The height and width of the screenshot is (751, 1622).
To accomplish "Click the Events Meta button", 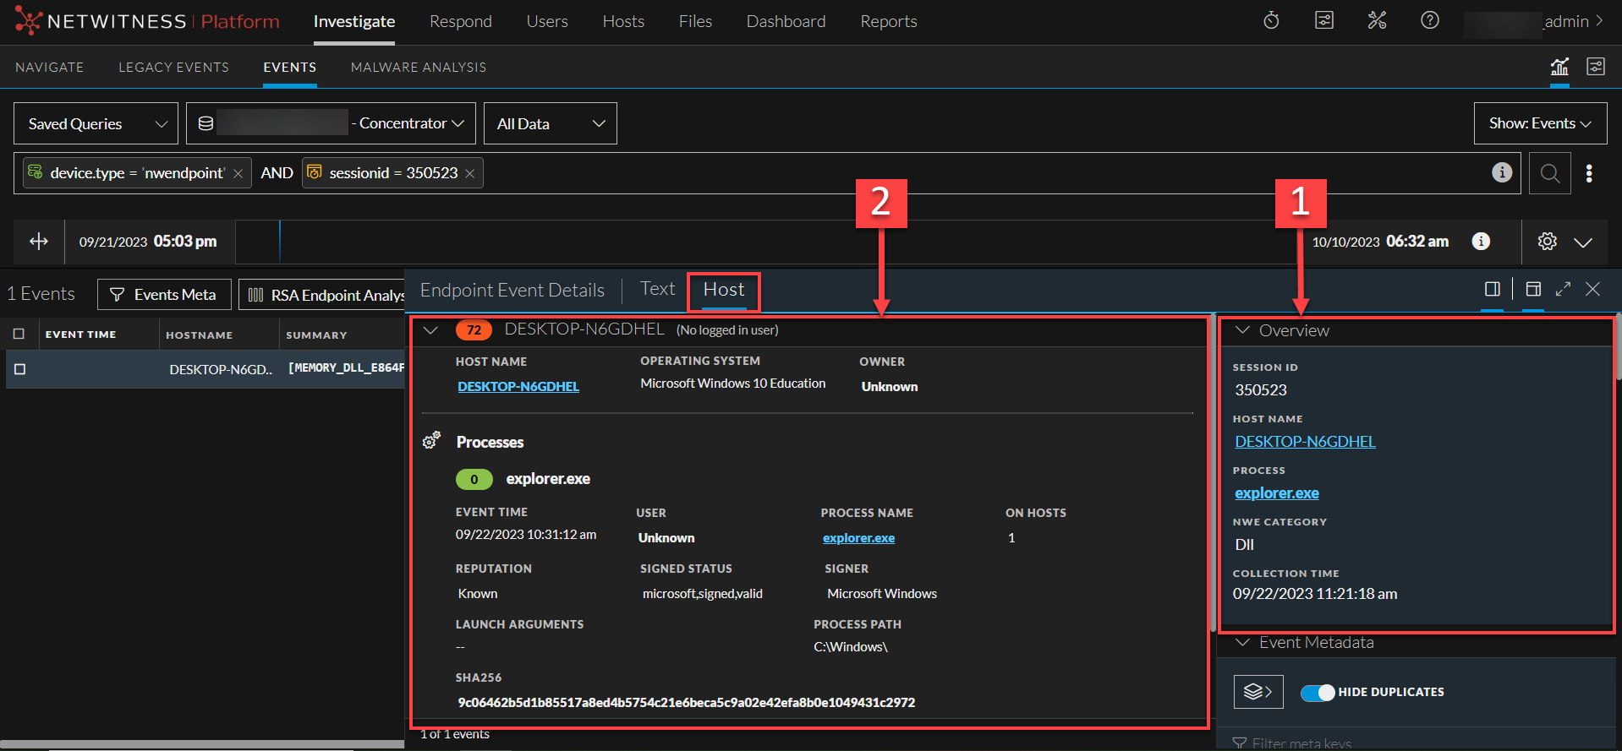I will click(x=164, y=295).
